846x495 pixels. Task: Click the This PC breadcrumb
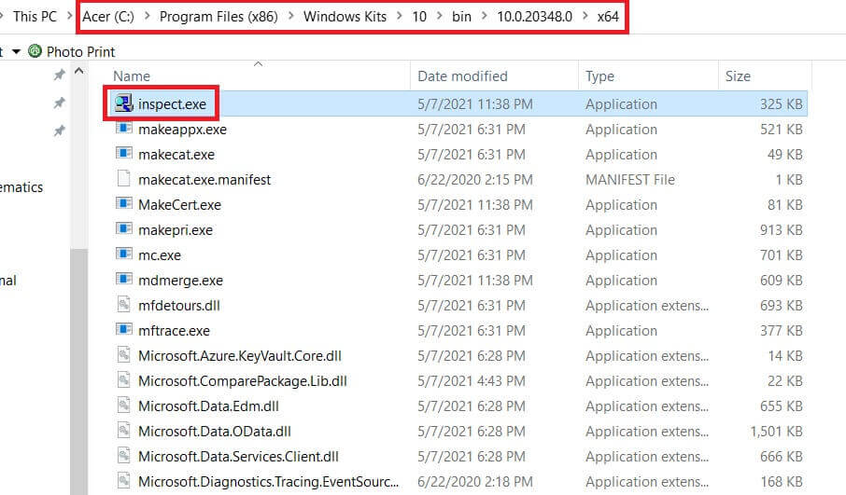(35, 17)
